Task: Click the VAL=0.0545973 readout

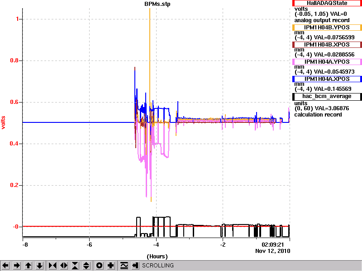Action: (334, 72)
